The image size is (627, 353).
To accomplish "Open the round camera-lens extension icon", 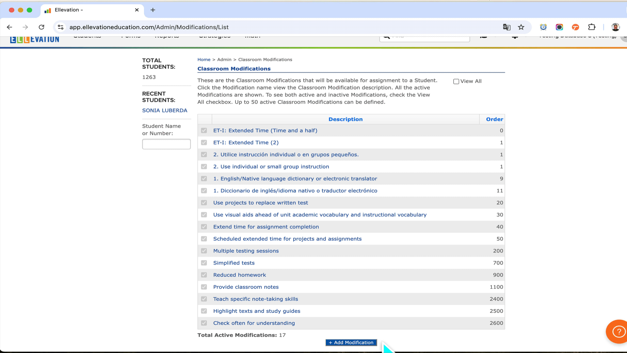I will tap(559, 27).
